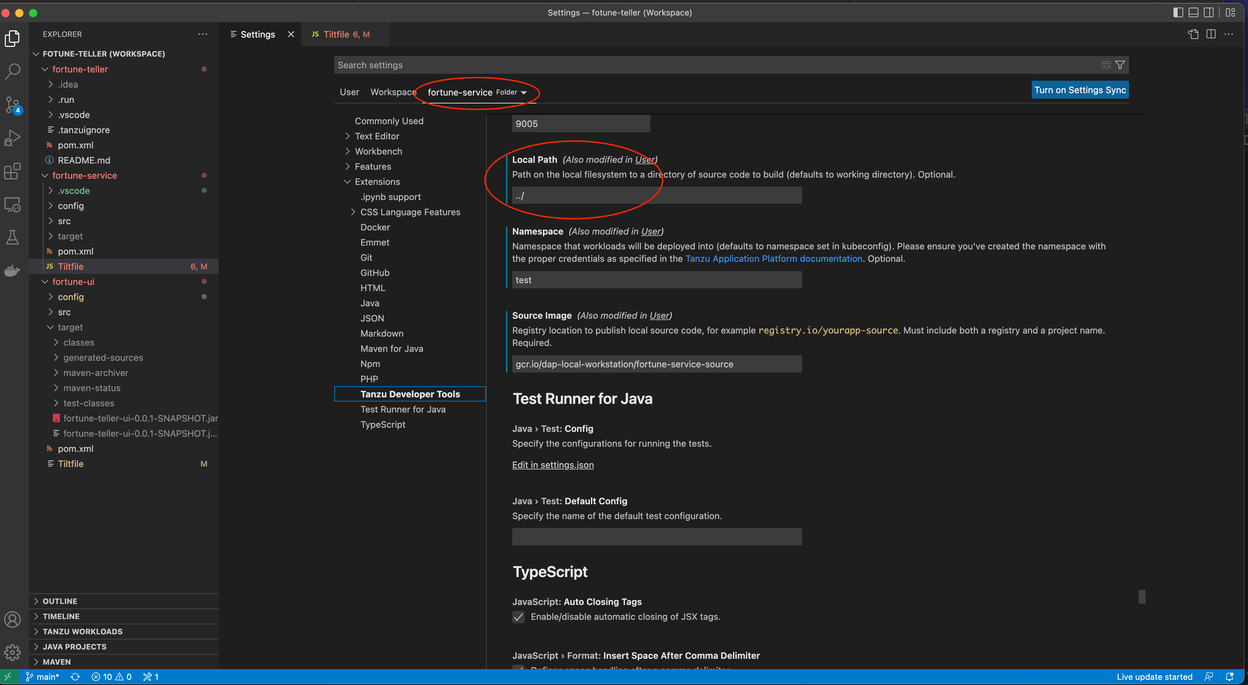Open Settings JSON file icon
Screen dimensions: 1248x685
pos(1193,34)
